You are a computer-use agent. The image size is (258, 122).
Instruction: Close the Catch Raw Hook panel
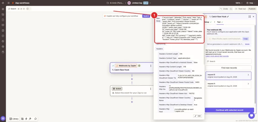253,16
